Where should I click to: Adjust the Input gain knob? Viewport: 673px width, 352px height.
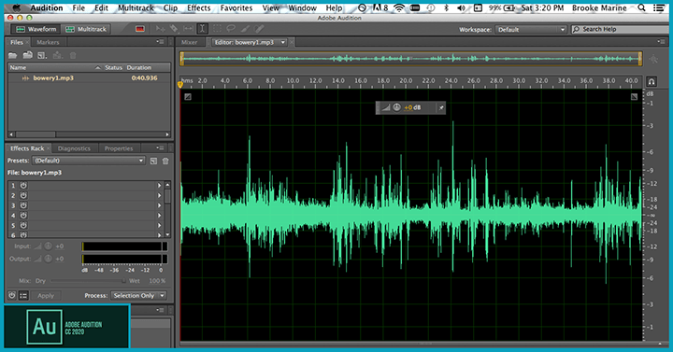pos(49,246)
